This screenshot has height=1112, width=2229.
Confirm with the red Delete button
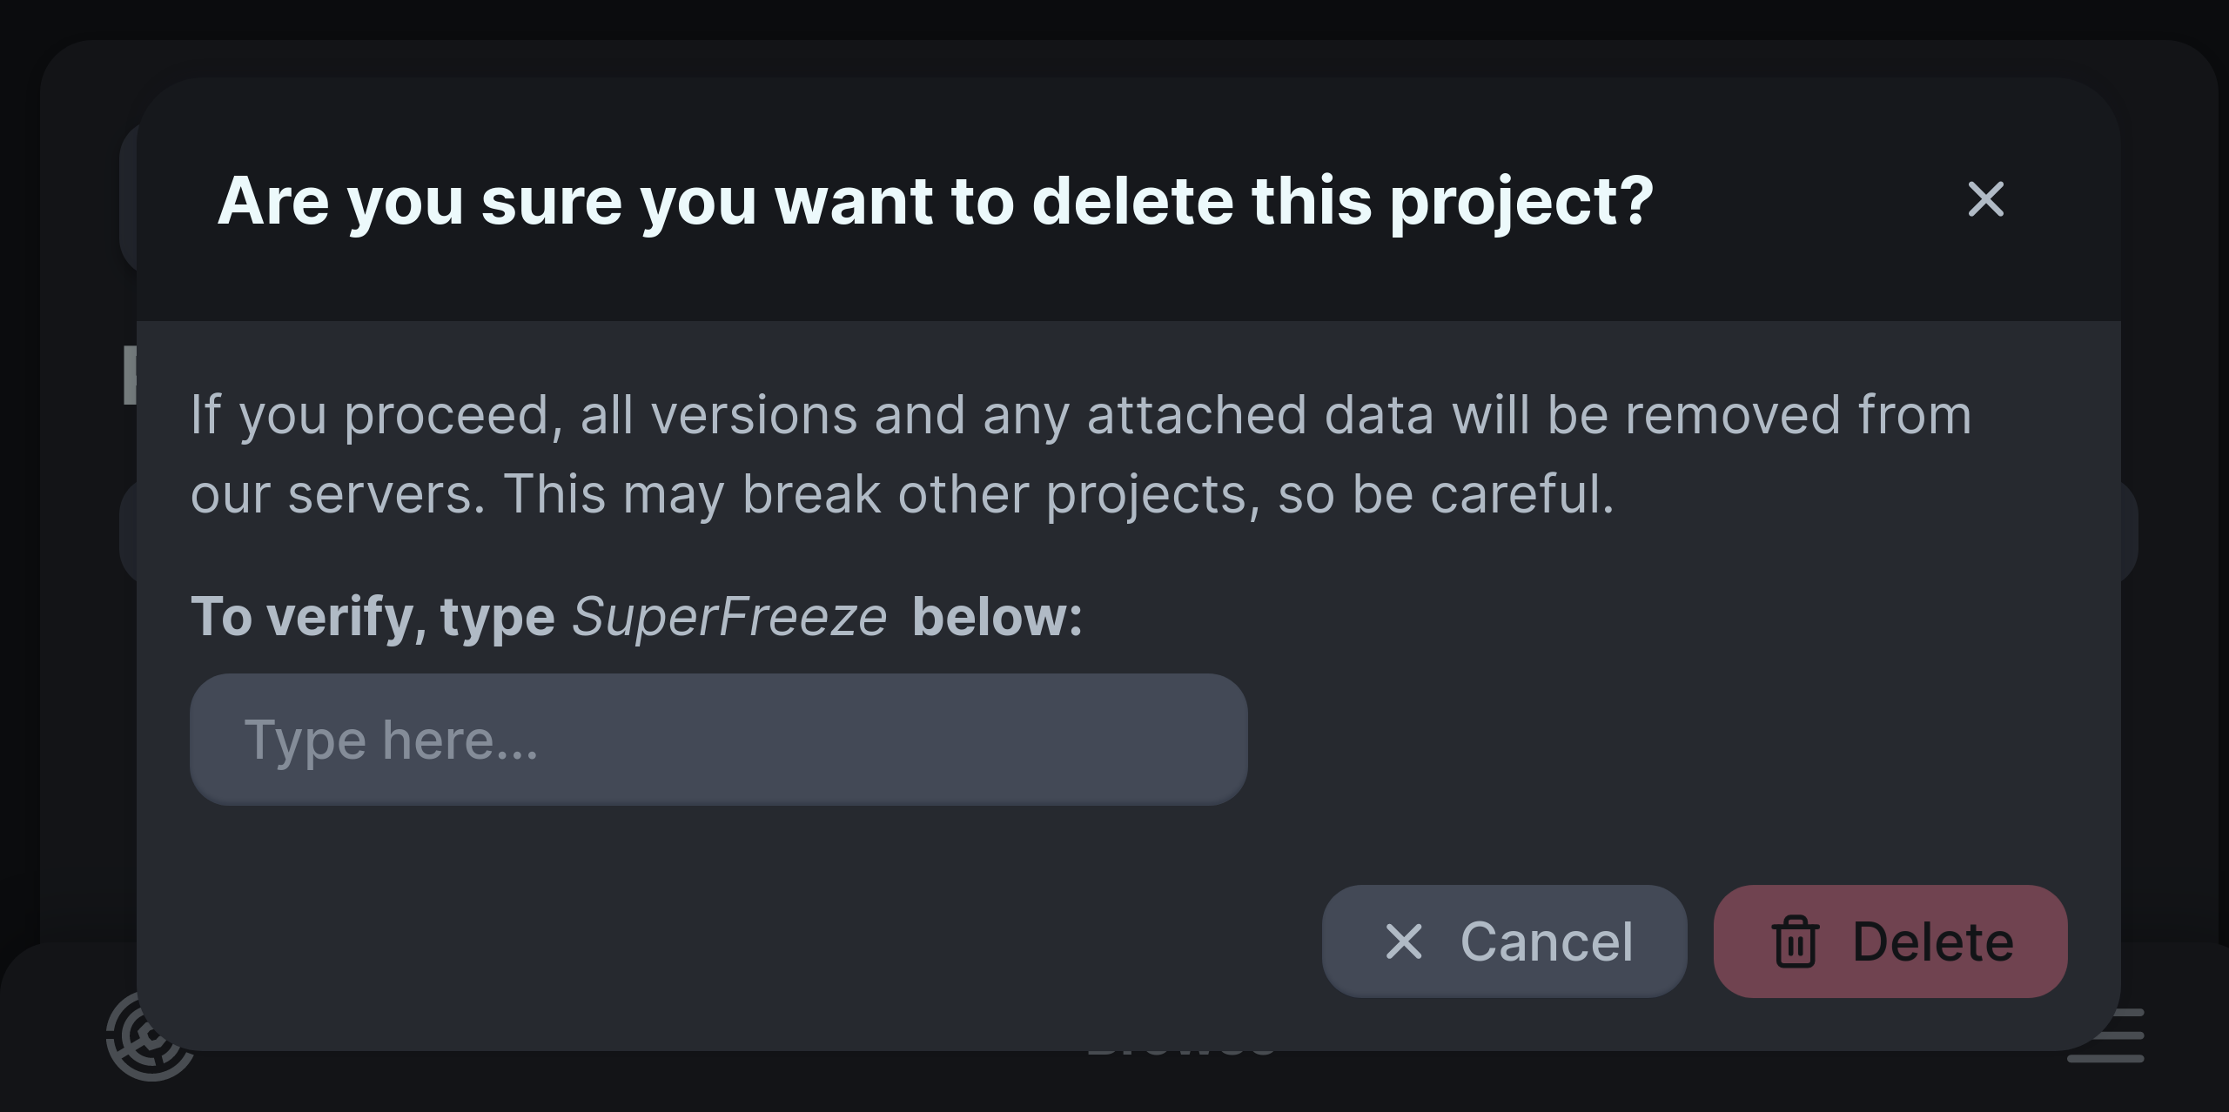pyautogui.click(x=1890, y=941)
